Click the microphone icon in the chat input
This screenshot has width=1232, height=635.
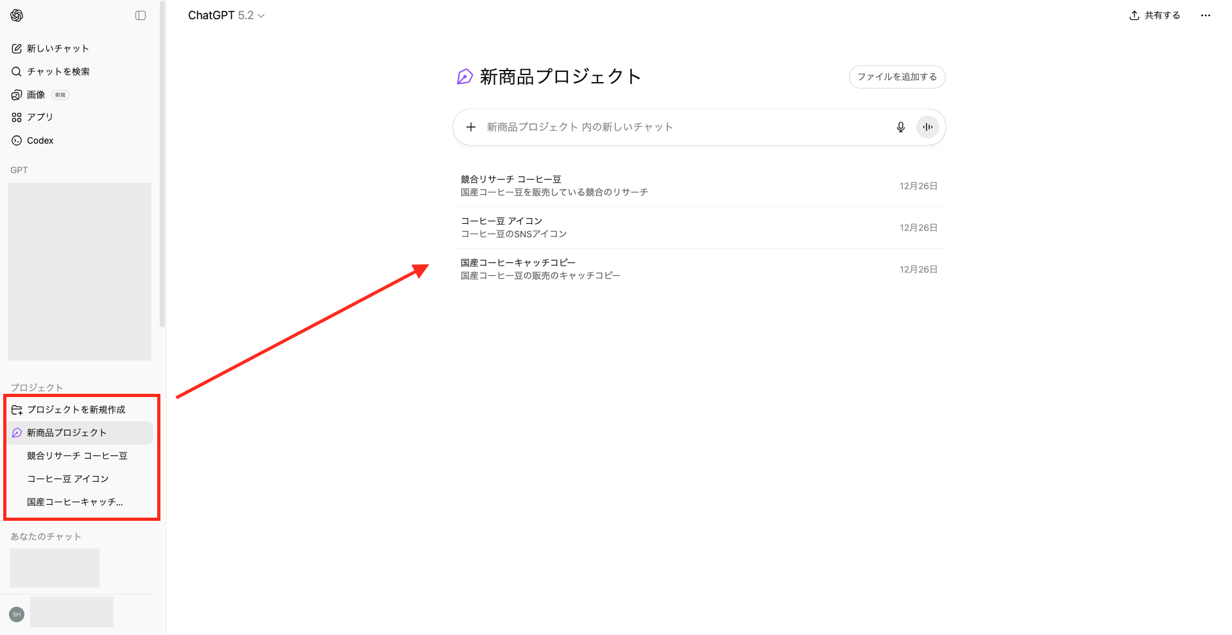pyautogui.click(x=901, y=126)
